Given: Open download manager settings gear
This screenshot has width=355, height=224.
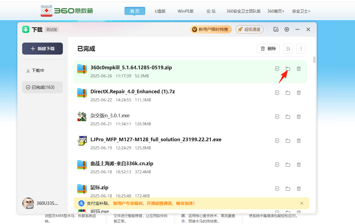Looking at the screenshot, I should 287,29.
